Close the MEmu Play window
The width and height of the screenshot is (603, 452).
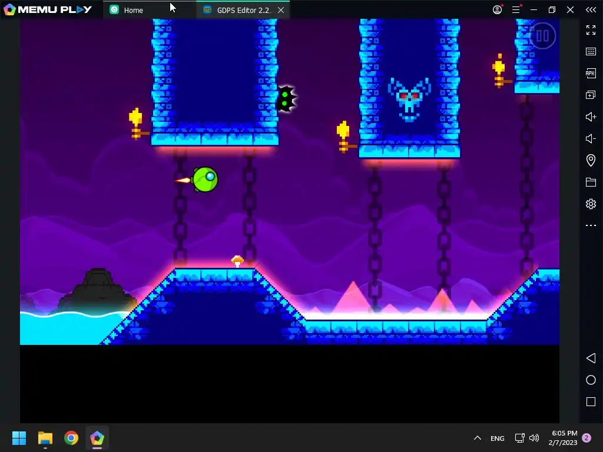(570, 9)
